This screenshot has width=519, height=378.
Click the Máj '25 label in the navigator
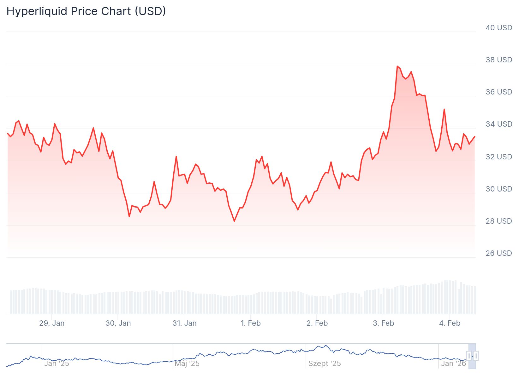pyautogui.click(x=187, y=364)
